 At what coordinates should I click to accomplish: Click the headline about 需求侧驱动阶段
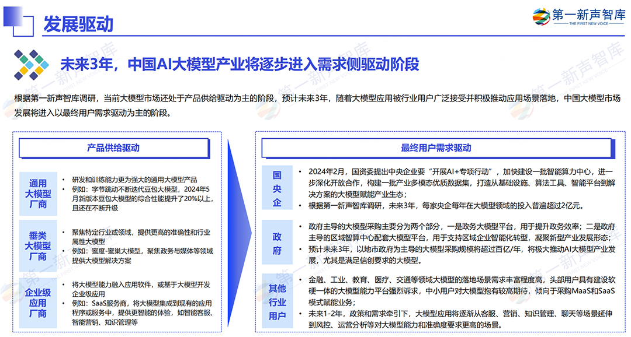click(x=240, y=64)
